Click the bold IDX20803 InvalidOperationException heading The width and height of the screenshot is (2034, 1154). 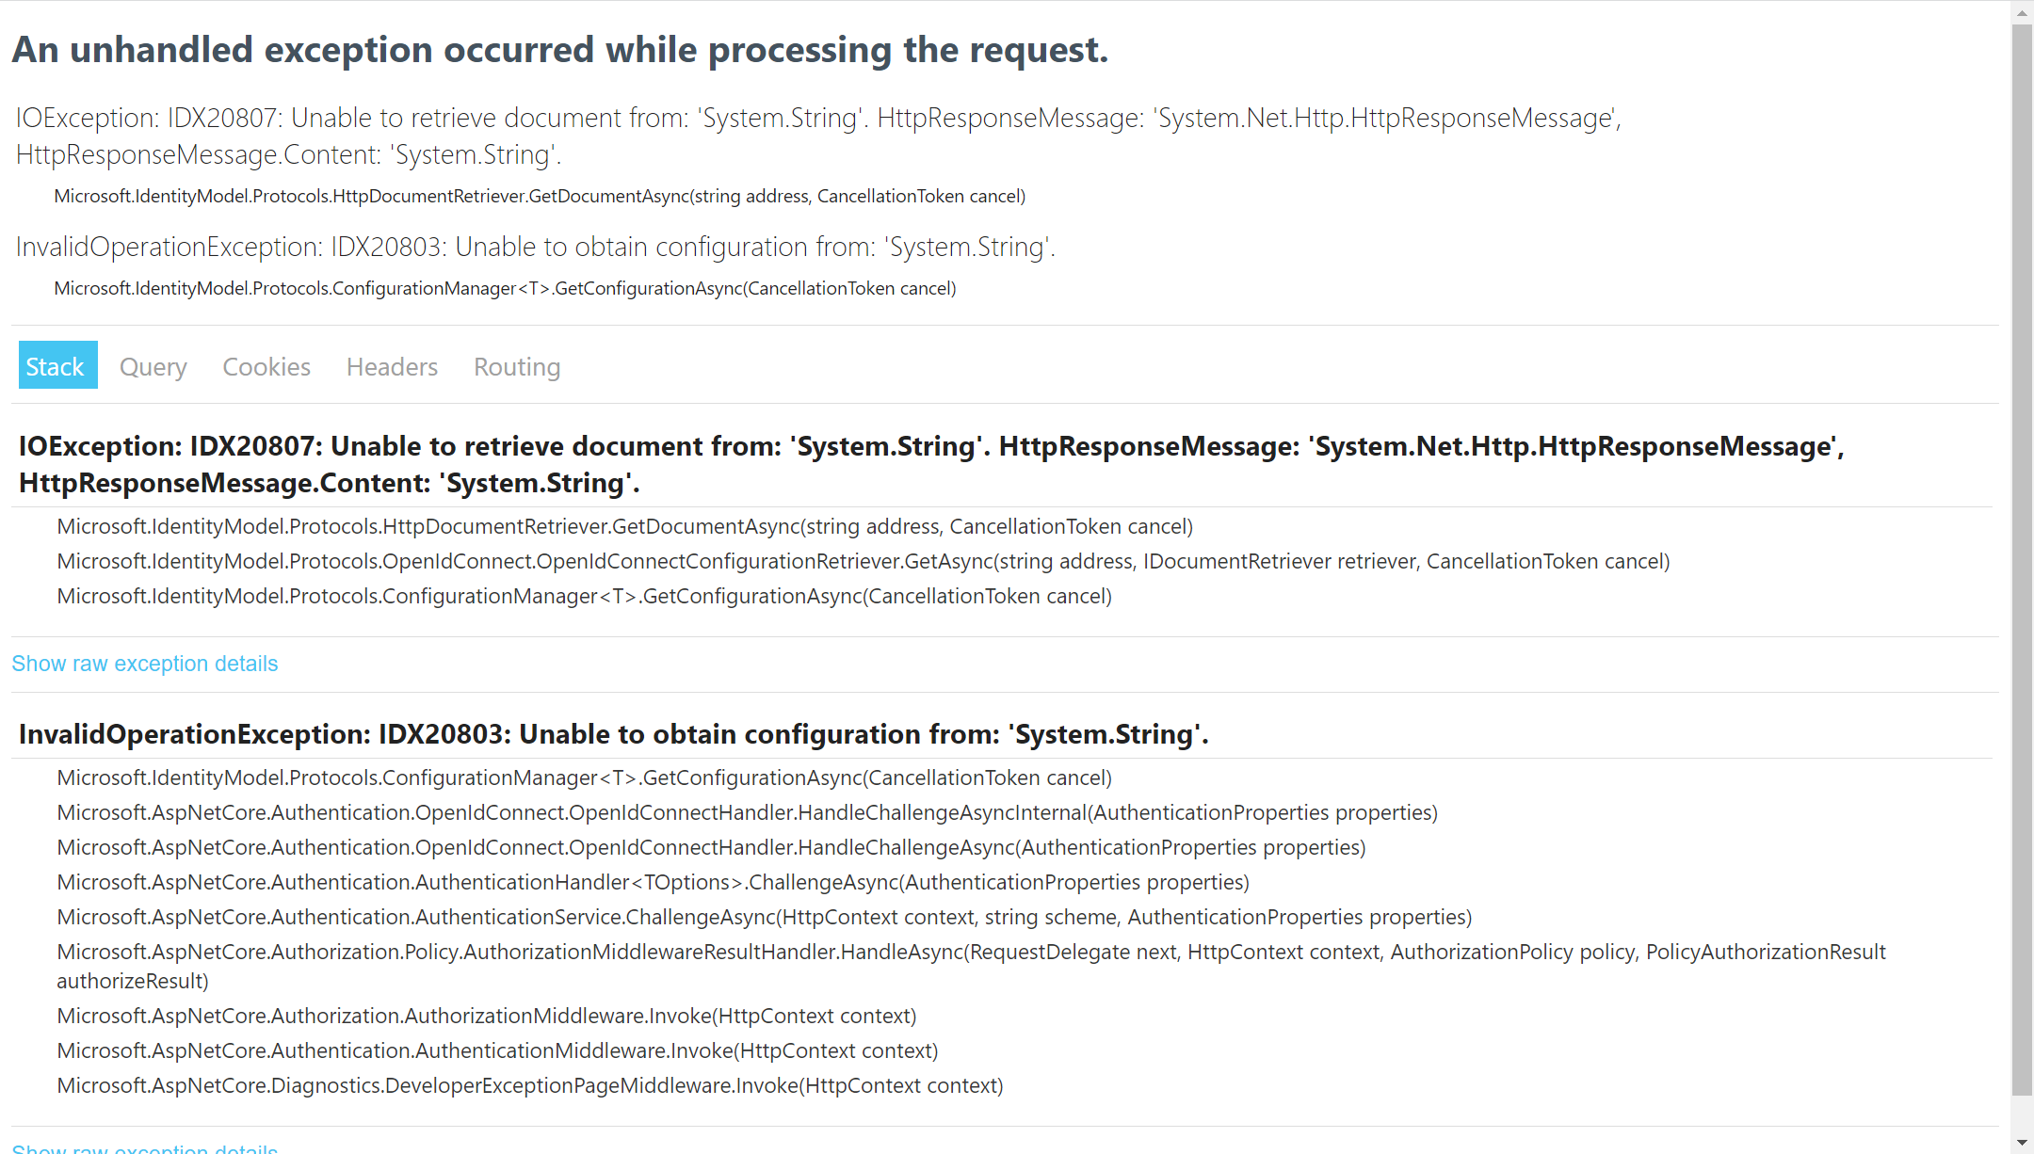point(613,734)
